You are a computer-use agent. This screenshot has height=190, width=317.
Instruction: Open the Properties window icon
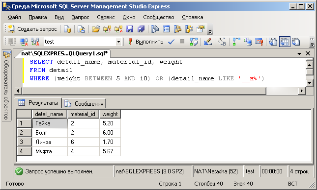pyautogui.click(x=201, y=29)
